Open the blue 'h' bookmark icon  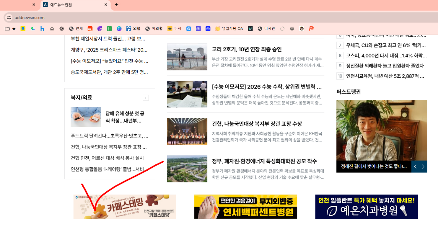(x=42, y=29)
